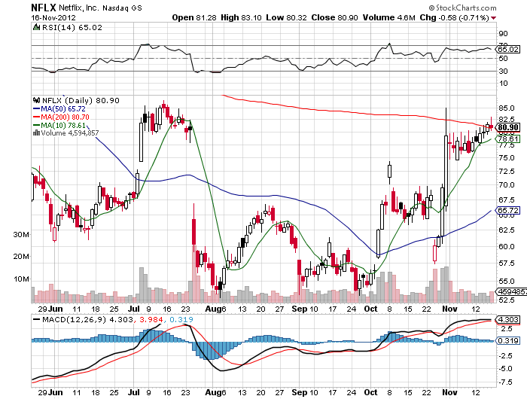Screen dimensions: 527x399
Task: Click the 52.5 price axis label
Action: 507,300
